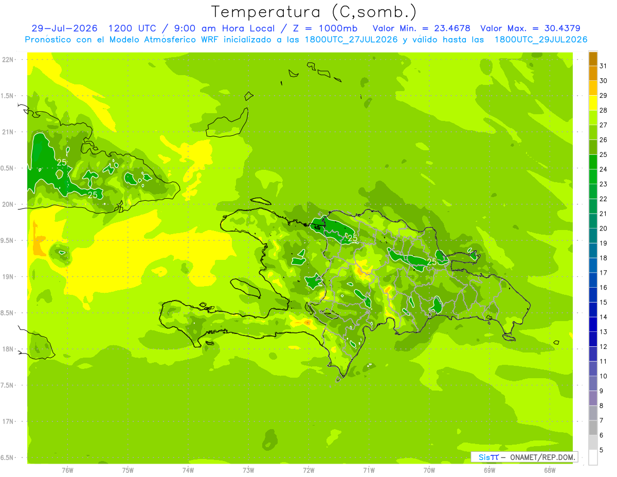
Task: Click legend value "9"
Action: coord(602,391)
